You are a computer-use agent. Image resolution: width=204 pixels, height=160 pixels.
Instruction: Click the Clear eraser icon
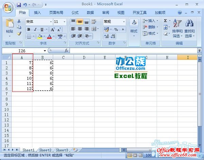(166, 34)
